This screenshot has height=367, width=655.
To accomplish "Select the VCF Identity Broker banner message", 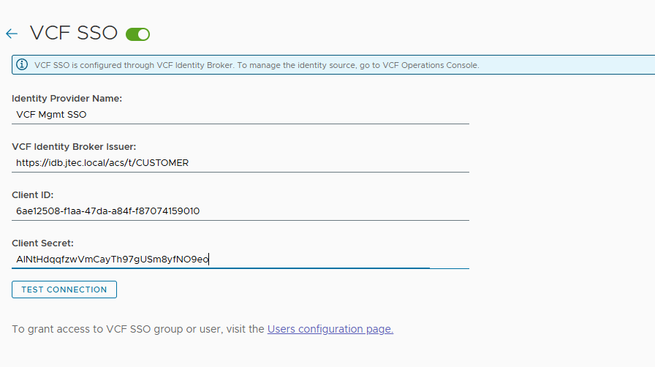I will [x=257, y=65].
